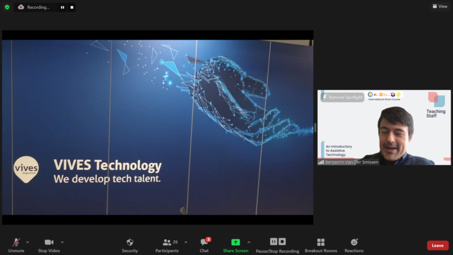Expand the arrow beside Participants
453x255 pixels.
186,242
